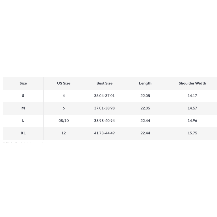Image resolution: width=217 pixels, height=217 pixels.
Task: Click the 08/10 US size cell
Action: click(x=64, y=121)
